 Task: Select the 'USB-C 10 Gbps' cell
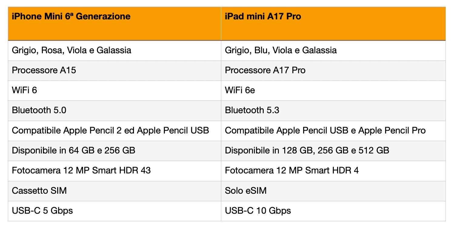coord(258,211)
